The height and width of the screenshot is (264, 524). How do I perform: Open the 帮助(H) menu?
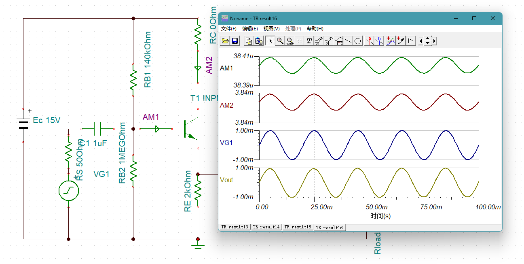point(315,29)
